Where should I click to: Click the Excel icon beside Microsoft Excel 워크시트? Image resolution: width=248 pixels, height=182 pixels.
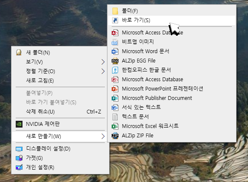[x=115, y=126]
